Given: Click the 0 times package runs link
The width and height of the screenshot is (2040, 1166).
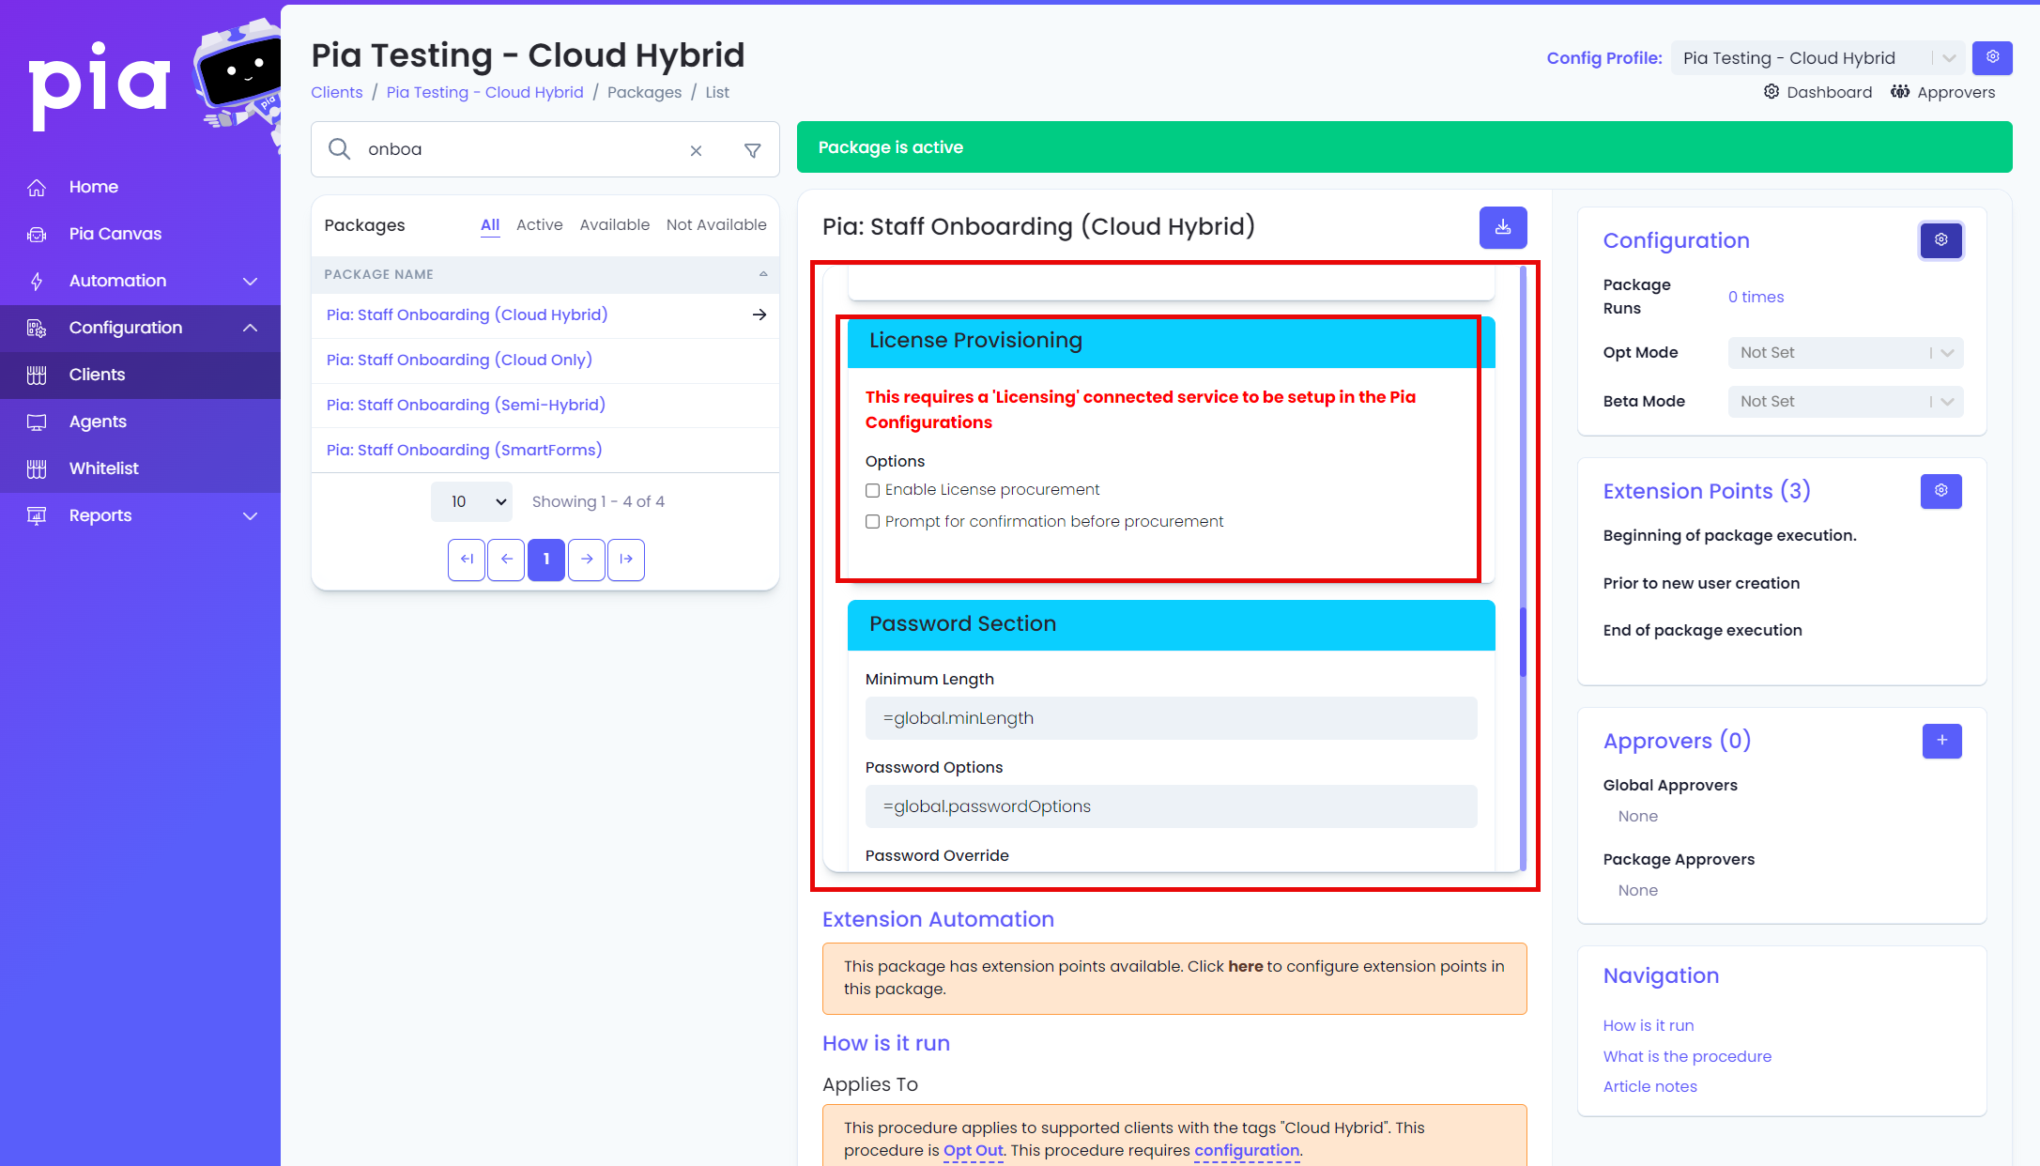Looking at the screenshot, I should tap(1756, 297).
